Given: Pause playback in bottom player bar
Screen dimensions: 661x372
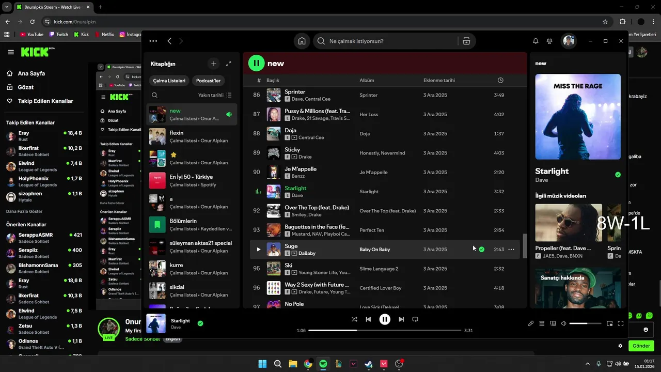Looking at the screenshot, I should click(x=385, y=319).
